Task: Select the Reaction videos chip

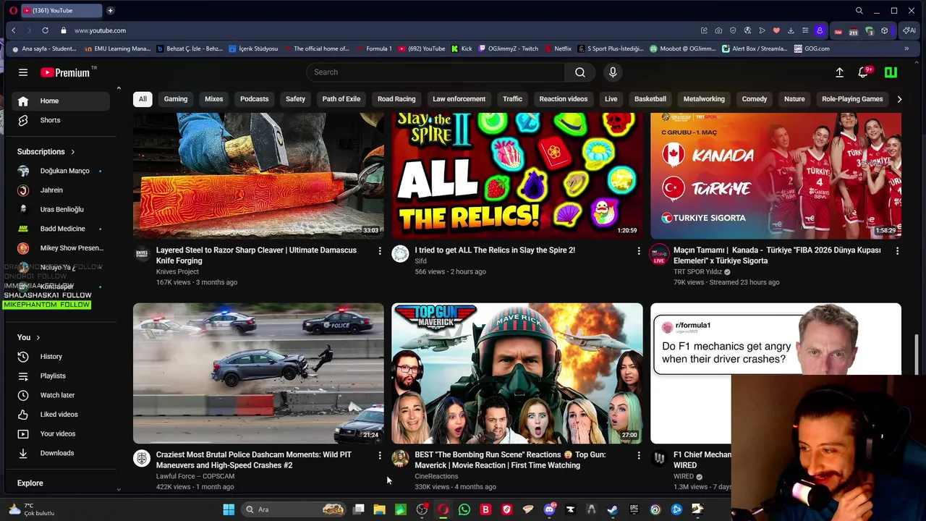Action: coord(564,99)
